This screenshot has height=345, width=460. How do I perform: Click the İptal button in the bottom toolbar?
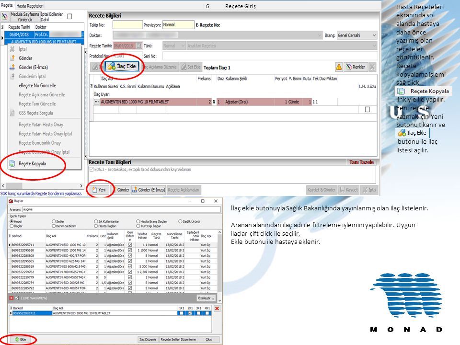click(x=369, y=190)
